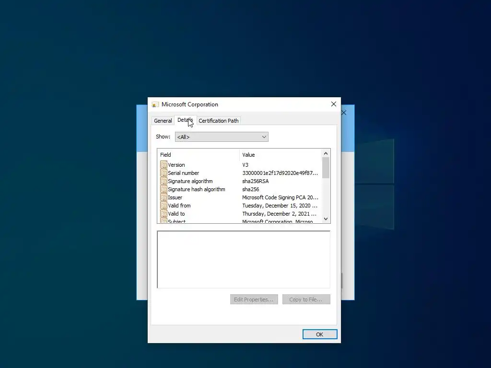Click the Value column header

tap(281, 155)
